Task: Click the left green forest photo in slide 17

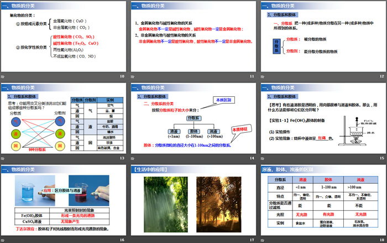Action: pyautogui.click(x=161, y=203)
